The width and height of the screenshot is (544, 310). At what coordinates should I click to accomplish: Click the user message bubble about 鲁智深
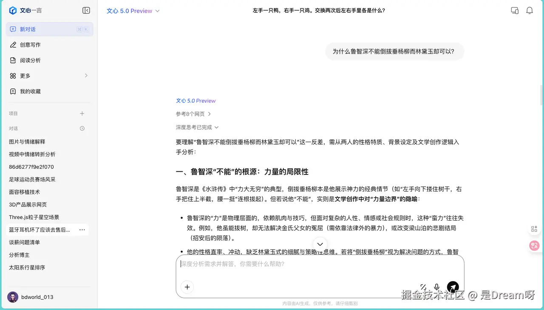point(395,51)
